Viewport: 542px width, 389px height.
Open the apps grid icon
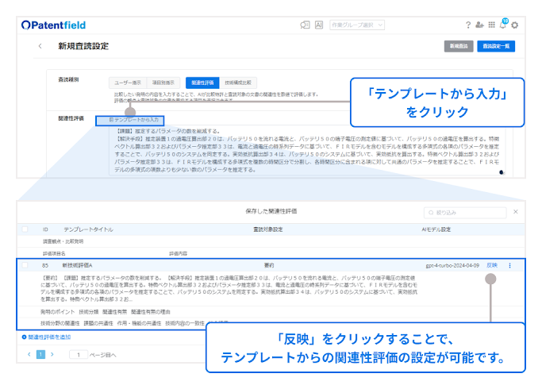492,25
